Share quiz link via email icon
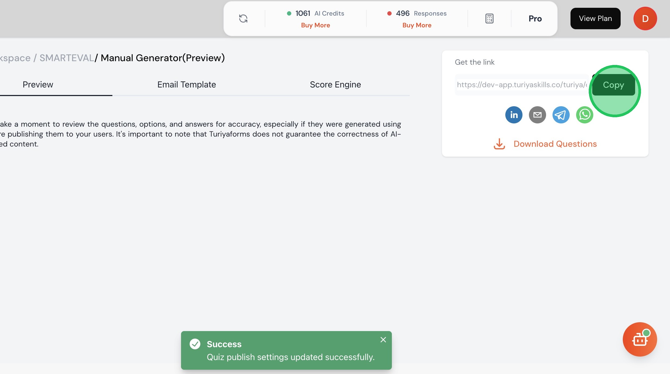Screen dimensions: 670x374 pos(537,115)
